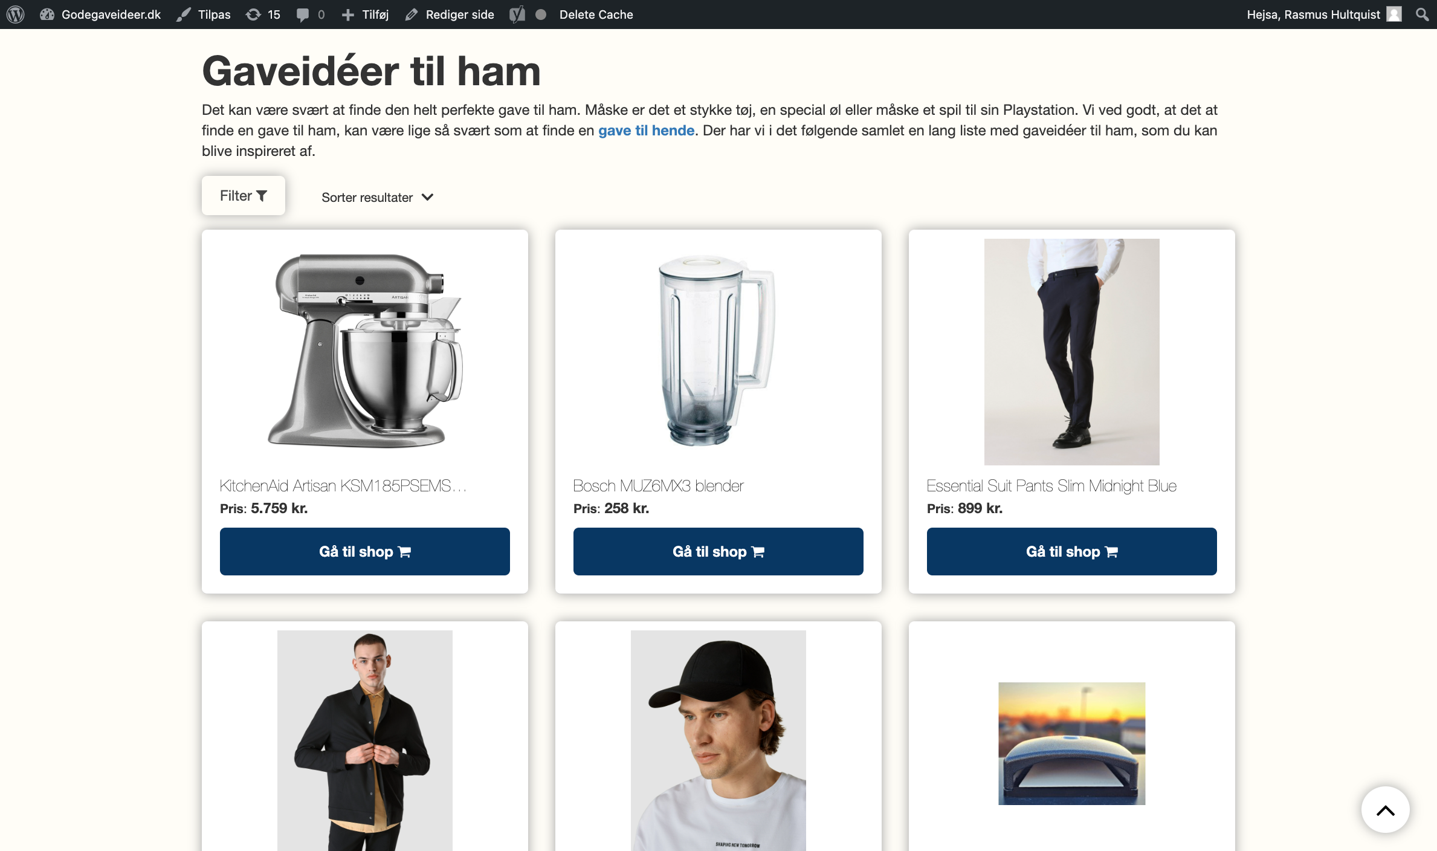This screenshot has height=851, width=1437.
Task: Open the Filter button with funnel
Action: coord(244,196)
